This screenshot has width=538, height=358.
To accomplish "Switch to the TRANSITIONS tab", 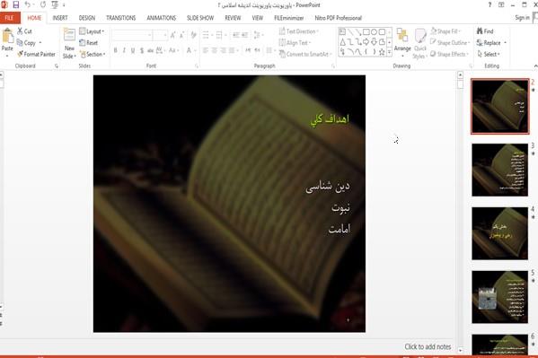I will click(120, 18).
